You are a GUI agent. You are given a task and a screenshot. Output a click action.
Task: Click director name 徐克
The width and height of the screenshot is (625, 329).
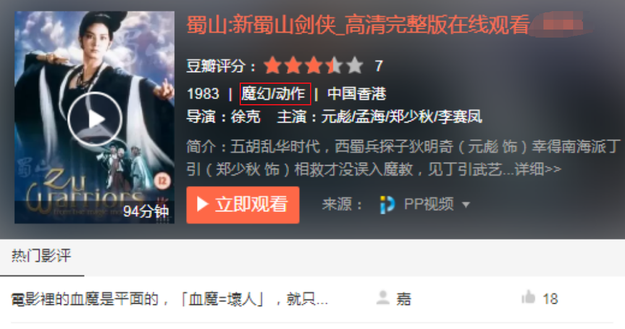pyautogui.click(x=245, y=117)
